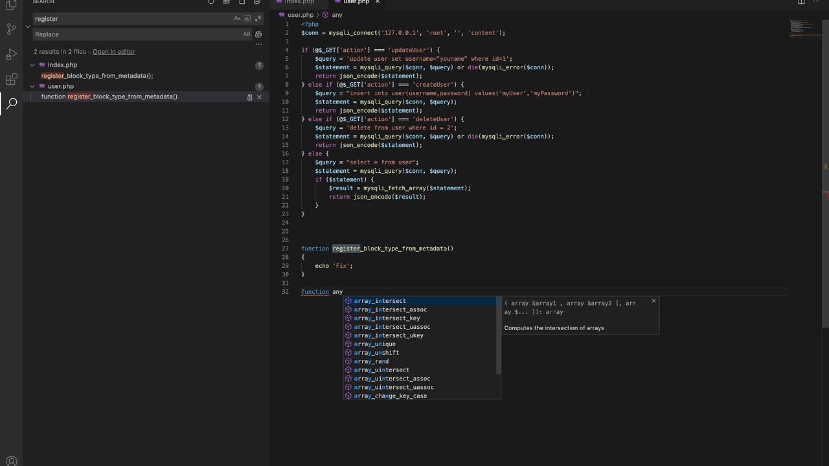The image size is (829, 466).
Task: Click PHP icon in user.php breadcrumb
Action: tap(282, 15)
